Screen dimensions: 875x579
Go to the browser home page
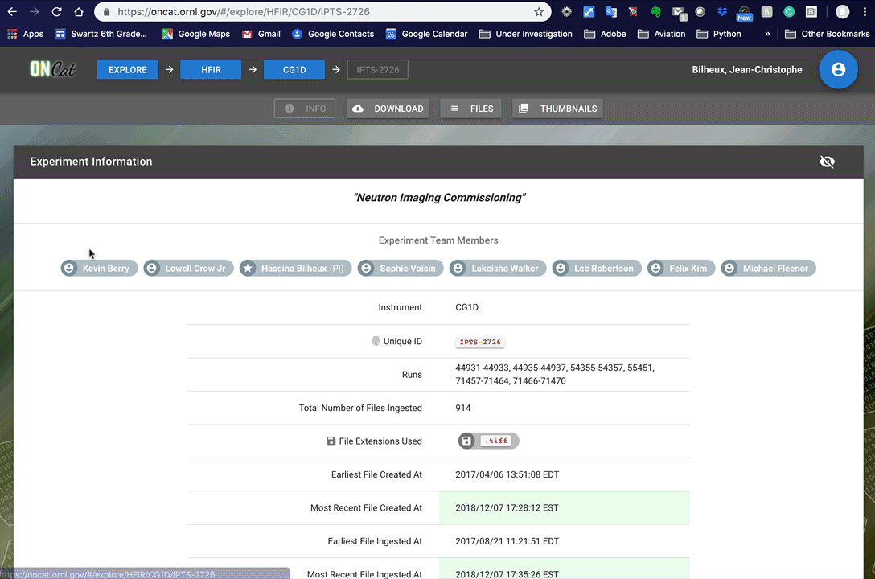click(x=78, y=12)
